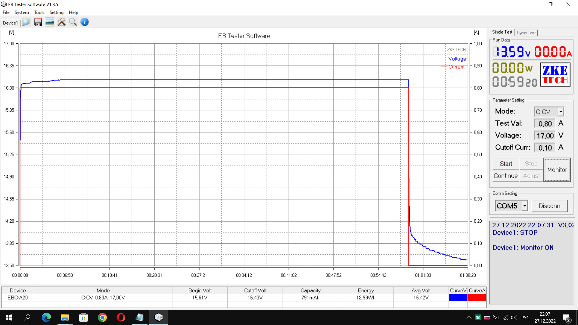Click the ZKE TECH logo
Image resolution: width=578 pixels, height=325 pixels.
pos(555,75)
